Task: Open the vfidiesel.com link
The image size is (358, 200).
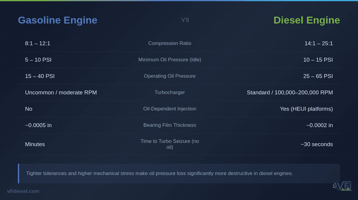Action: [23, 191]
